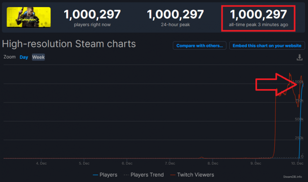Click 'Embed this chart on your website'
Image resolution: width=308 pixels, height=182 pixels.
267,46
